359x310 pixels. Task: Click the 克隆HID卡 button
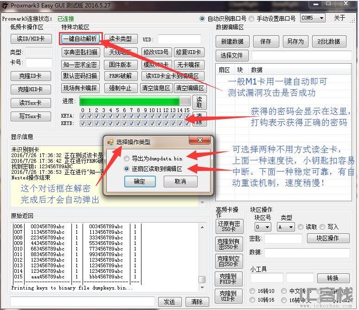click(31, 89)
